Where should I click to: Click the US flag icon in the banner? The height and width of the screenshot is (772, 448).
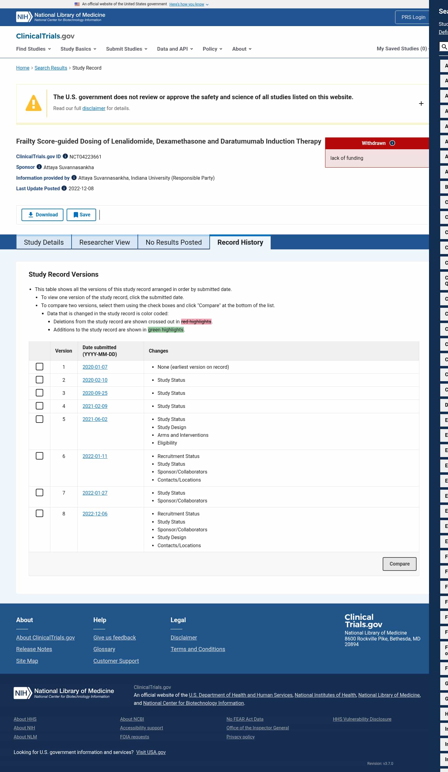click(x=77, y=4)
